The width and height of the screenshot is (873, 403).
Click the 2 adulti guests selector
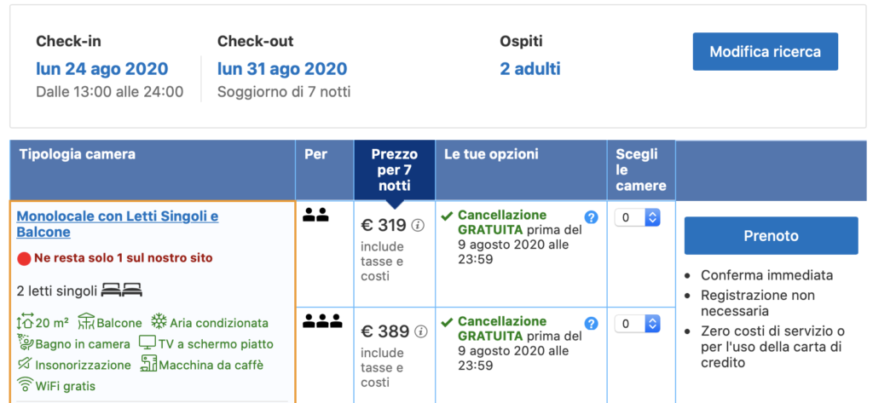[530, 69]
